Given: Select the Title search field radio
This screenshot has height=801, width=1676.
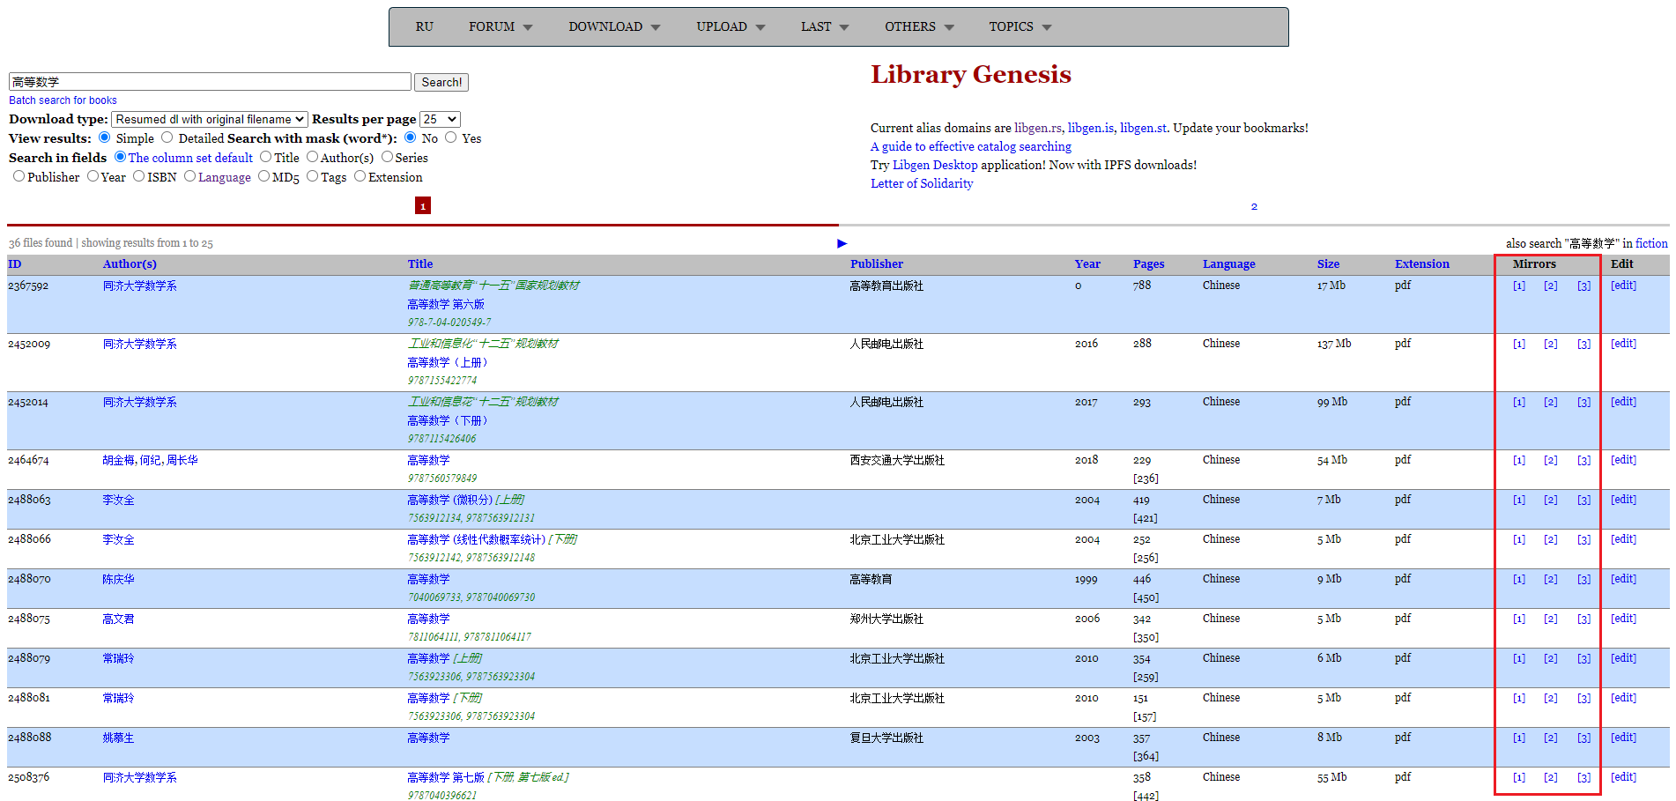Looking at the screenshot, I should tap(265, 157).
